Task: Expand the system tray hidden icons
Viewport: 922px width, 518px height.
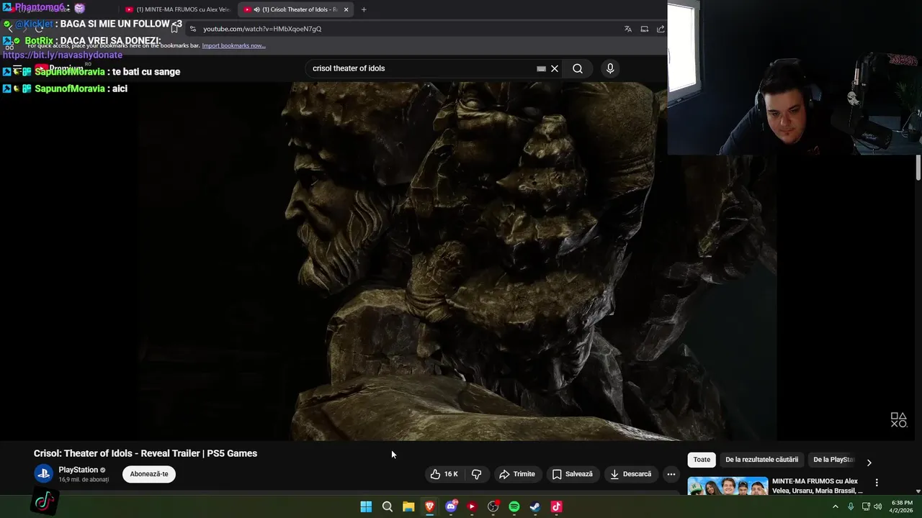Action: (836, 506)
